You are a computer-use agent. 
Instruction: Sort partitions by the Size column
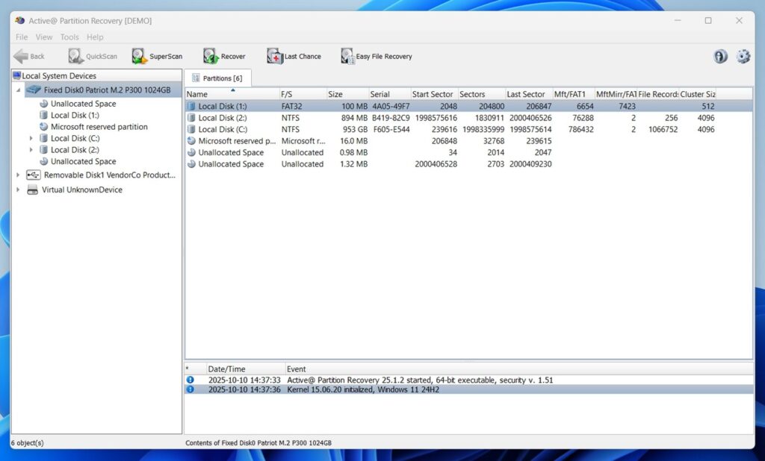click(334, 93)
